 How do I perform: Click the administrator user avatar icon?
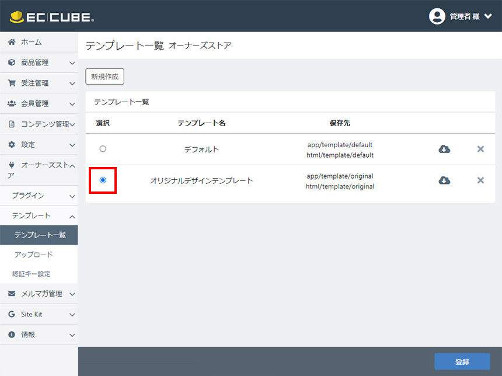(437, 16)
